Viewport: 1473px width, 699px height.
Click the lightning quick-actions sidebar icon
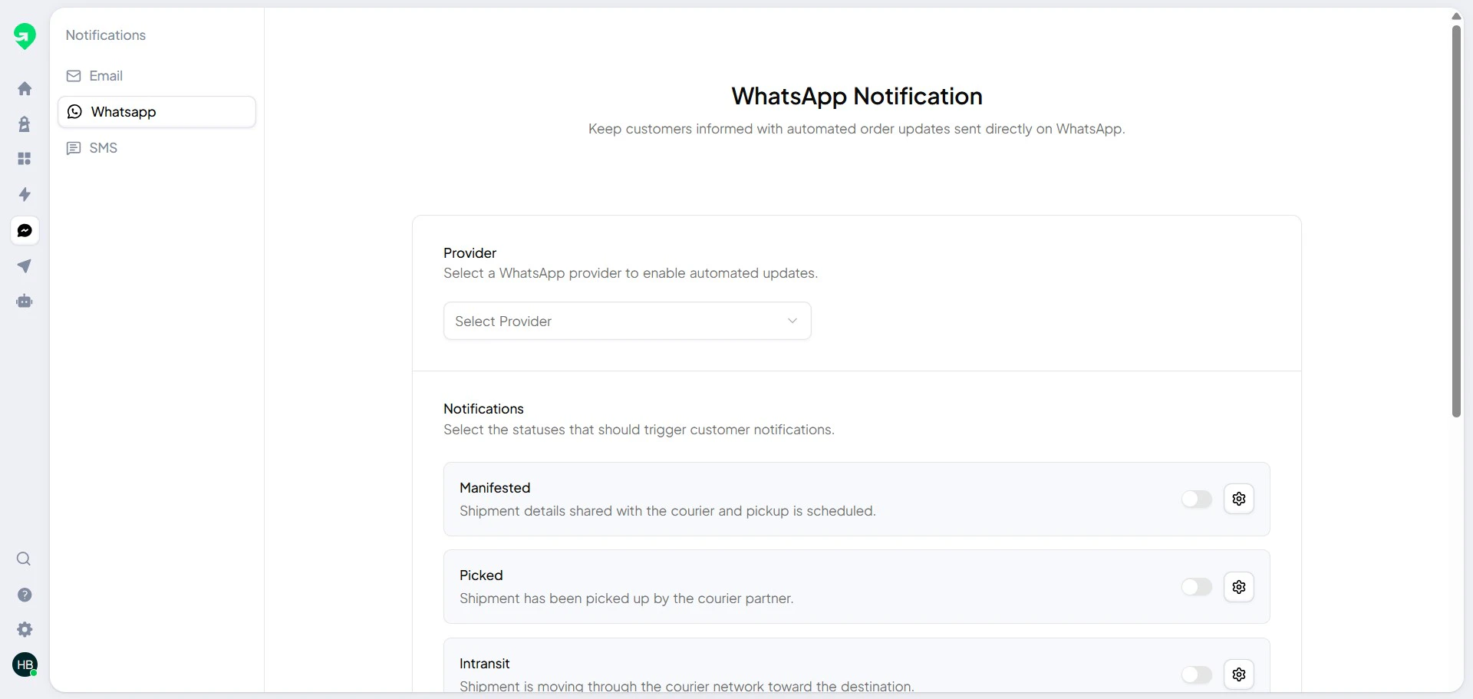point(25,194)
